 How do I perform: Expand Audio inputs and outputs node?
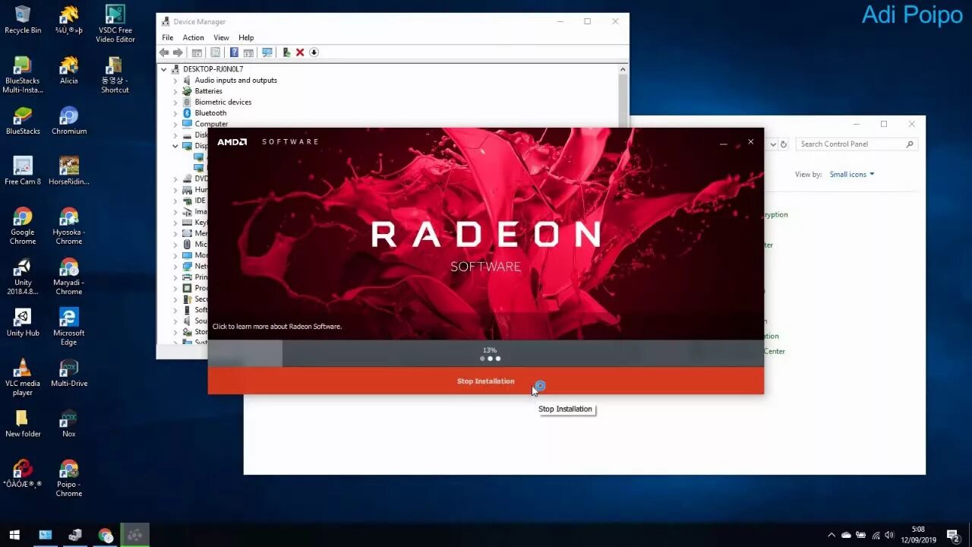[175, 81]
